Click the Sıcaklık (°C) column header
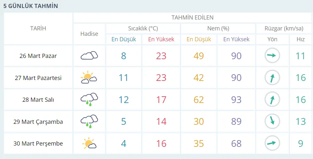 click(x=143, y=28)
